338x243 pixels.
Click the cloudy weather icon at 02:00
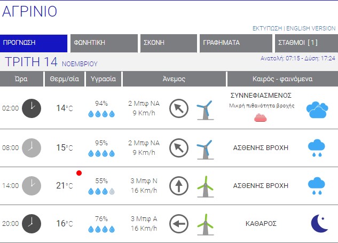point(317,109)
